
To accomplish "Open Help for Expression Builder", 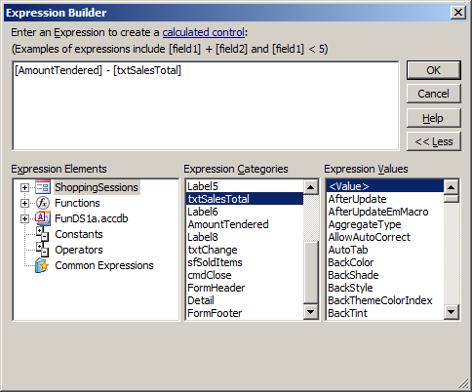I will tap(434, 118).
